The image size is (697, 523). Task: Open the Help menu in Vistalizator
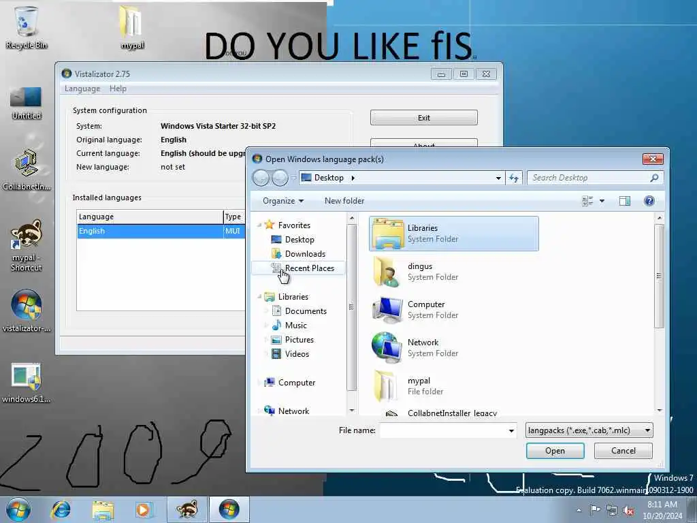click(x=118, y=89)
